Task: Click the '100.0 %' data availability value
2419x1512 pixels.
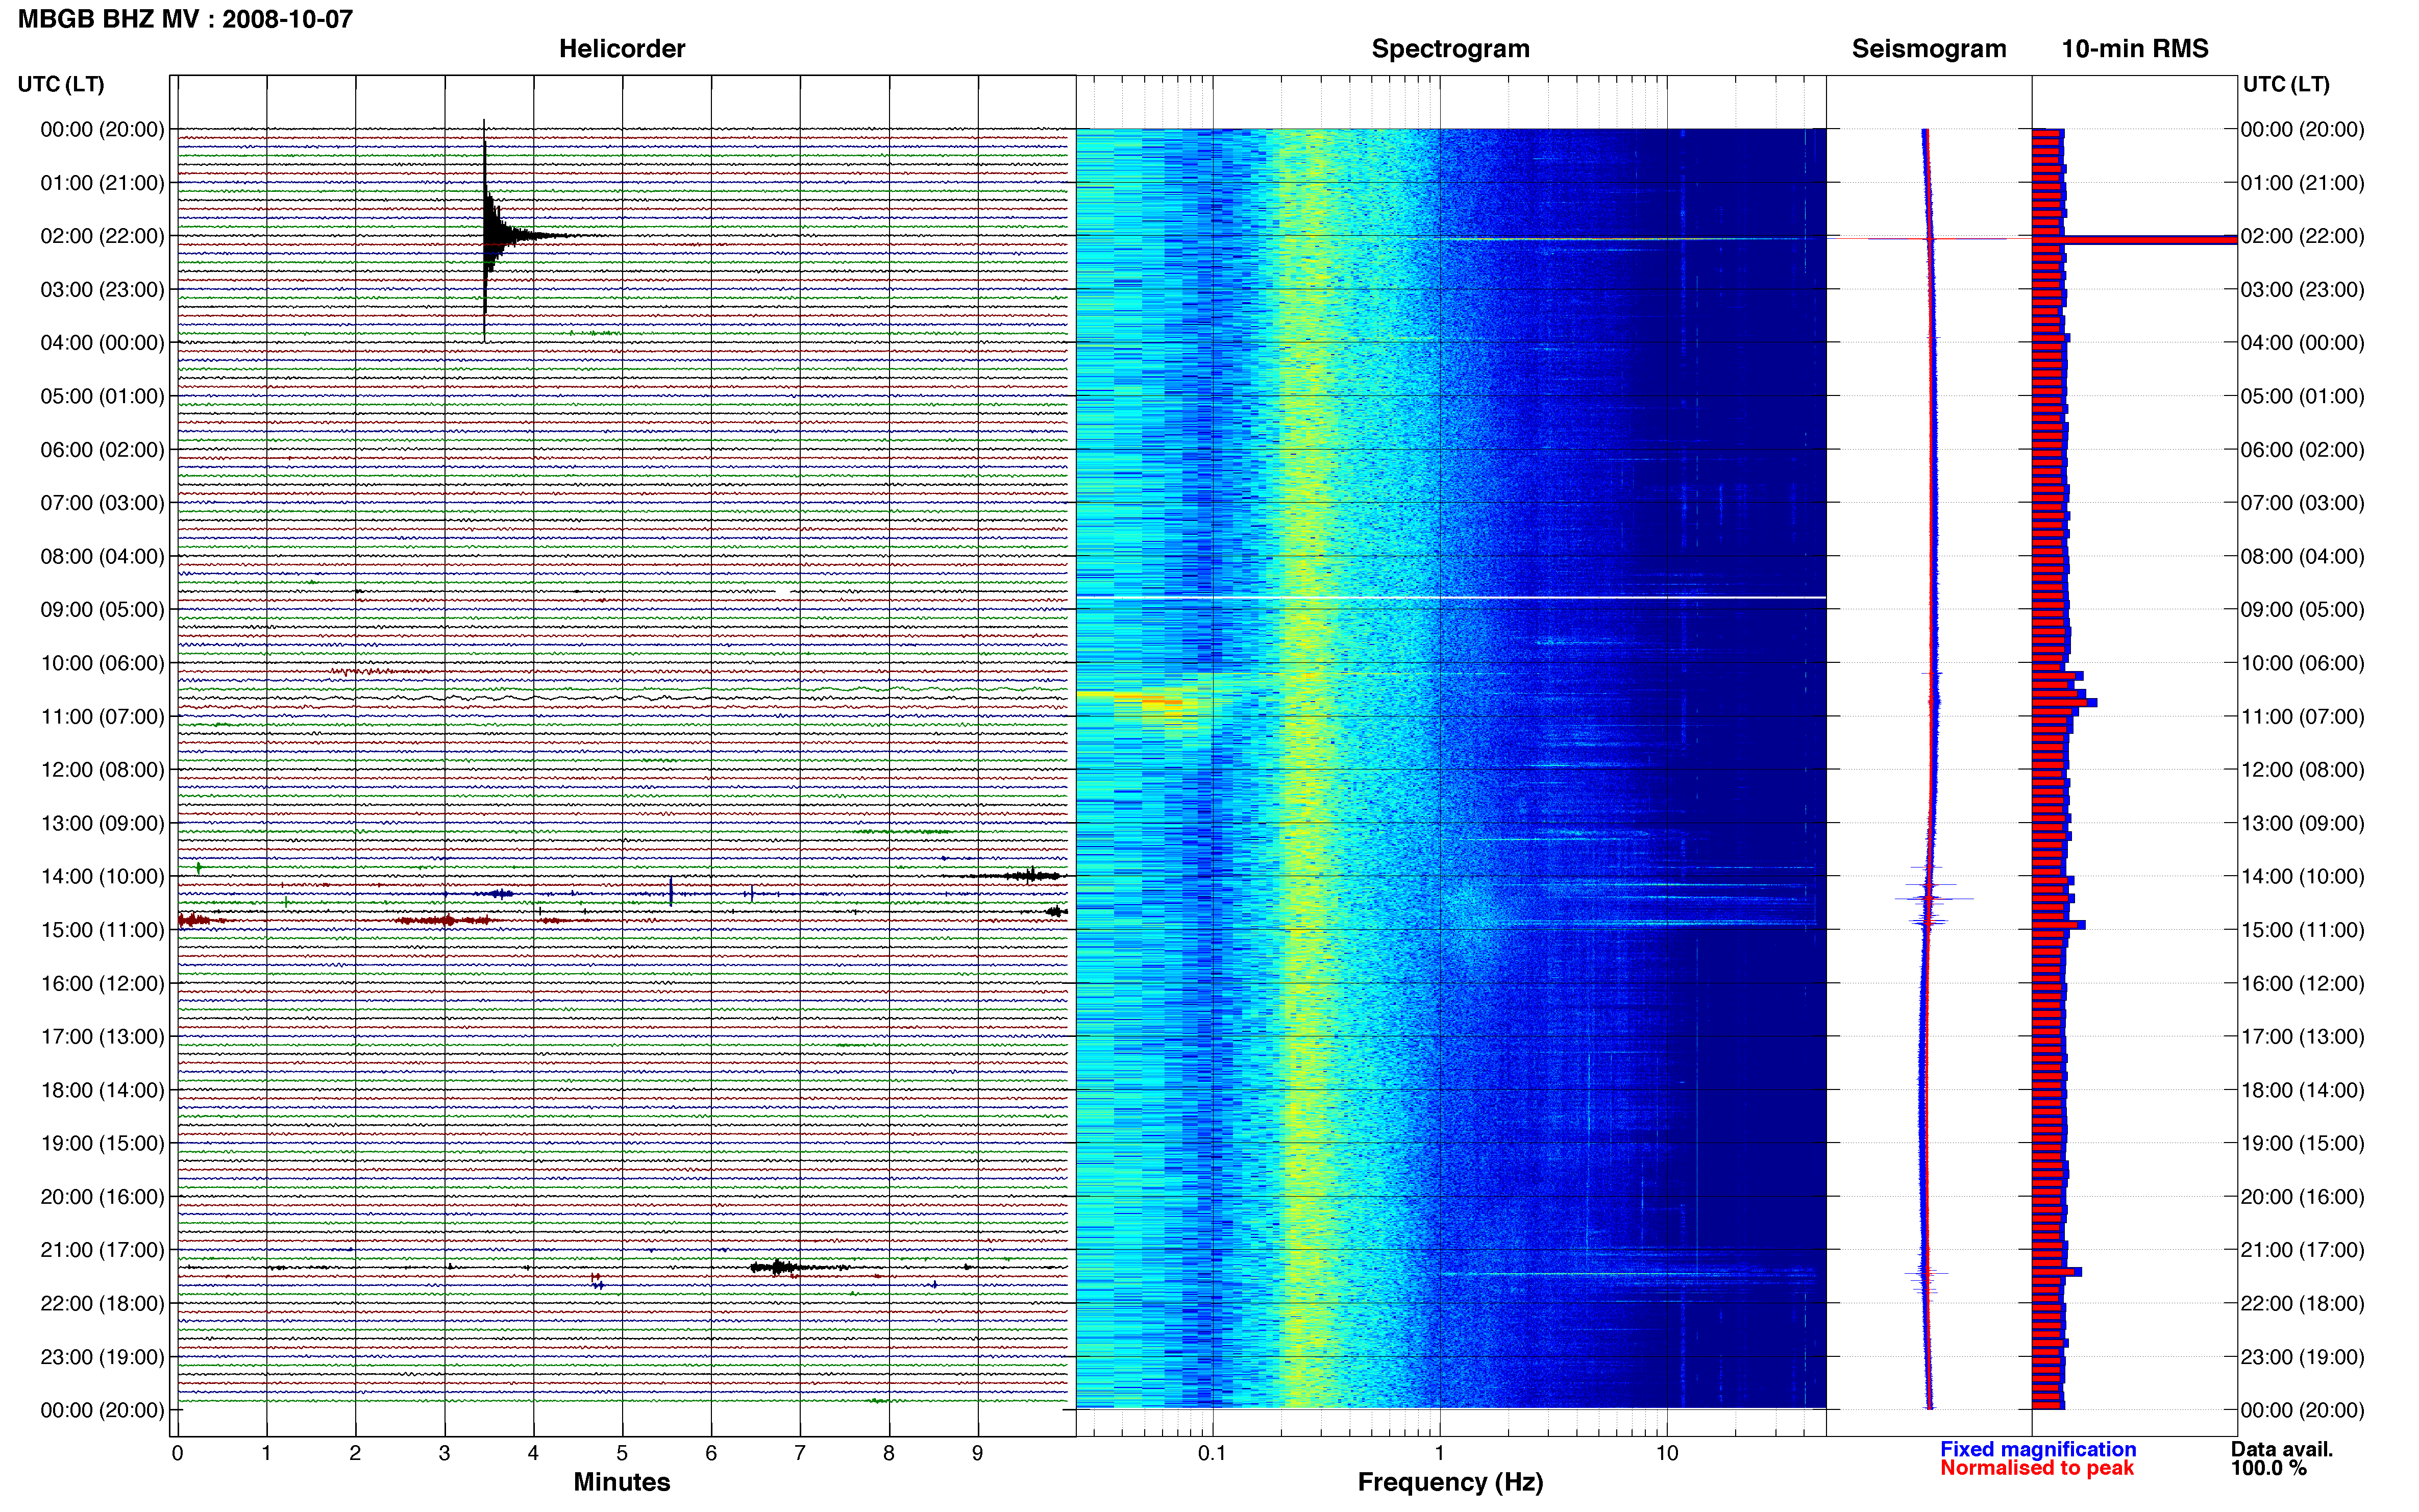Action: 2269,1468
